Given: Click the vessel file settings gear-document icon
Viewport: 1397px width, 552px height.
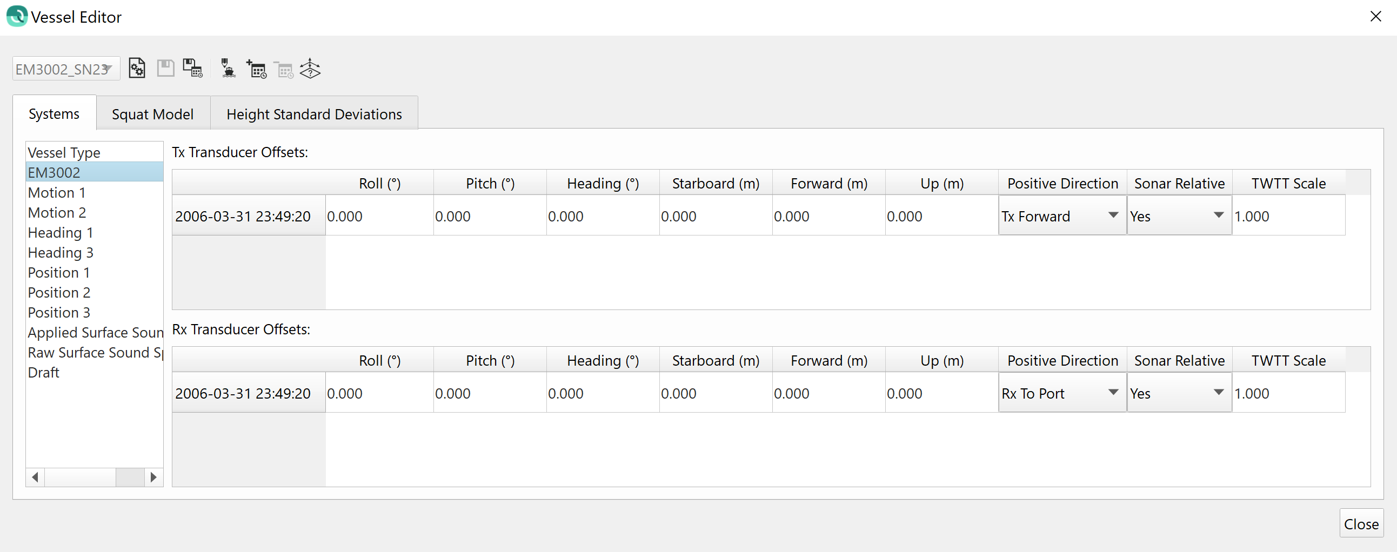Looking at the screenshot, I should [137, 69].
